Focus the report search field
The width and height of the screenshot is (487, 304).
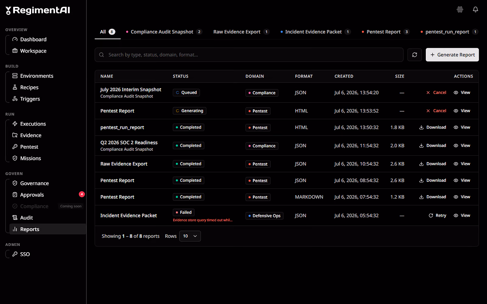click(x=249, y=55)
